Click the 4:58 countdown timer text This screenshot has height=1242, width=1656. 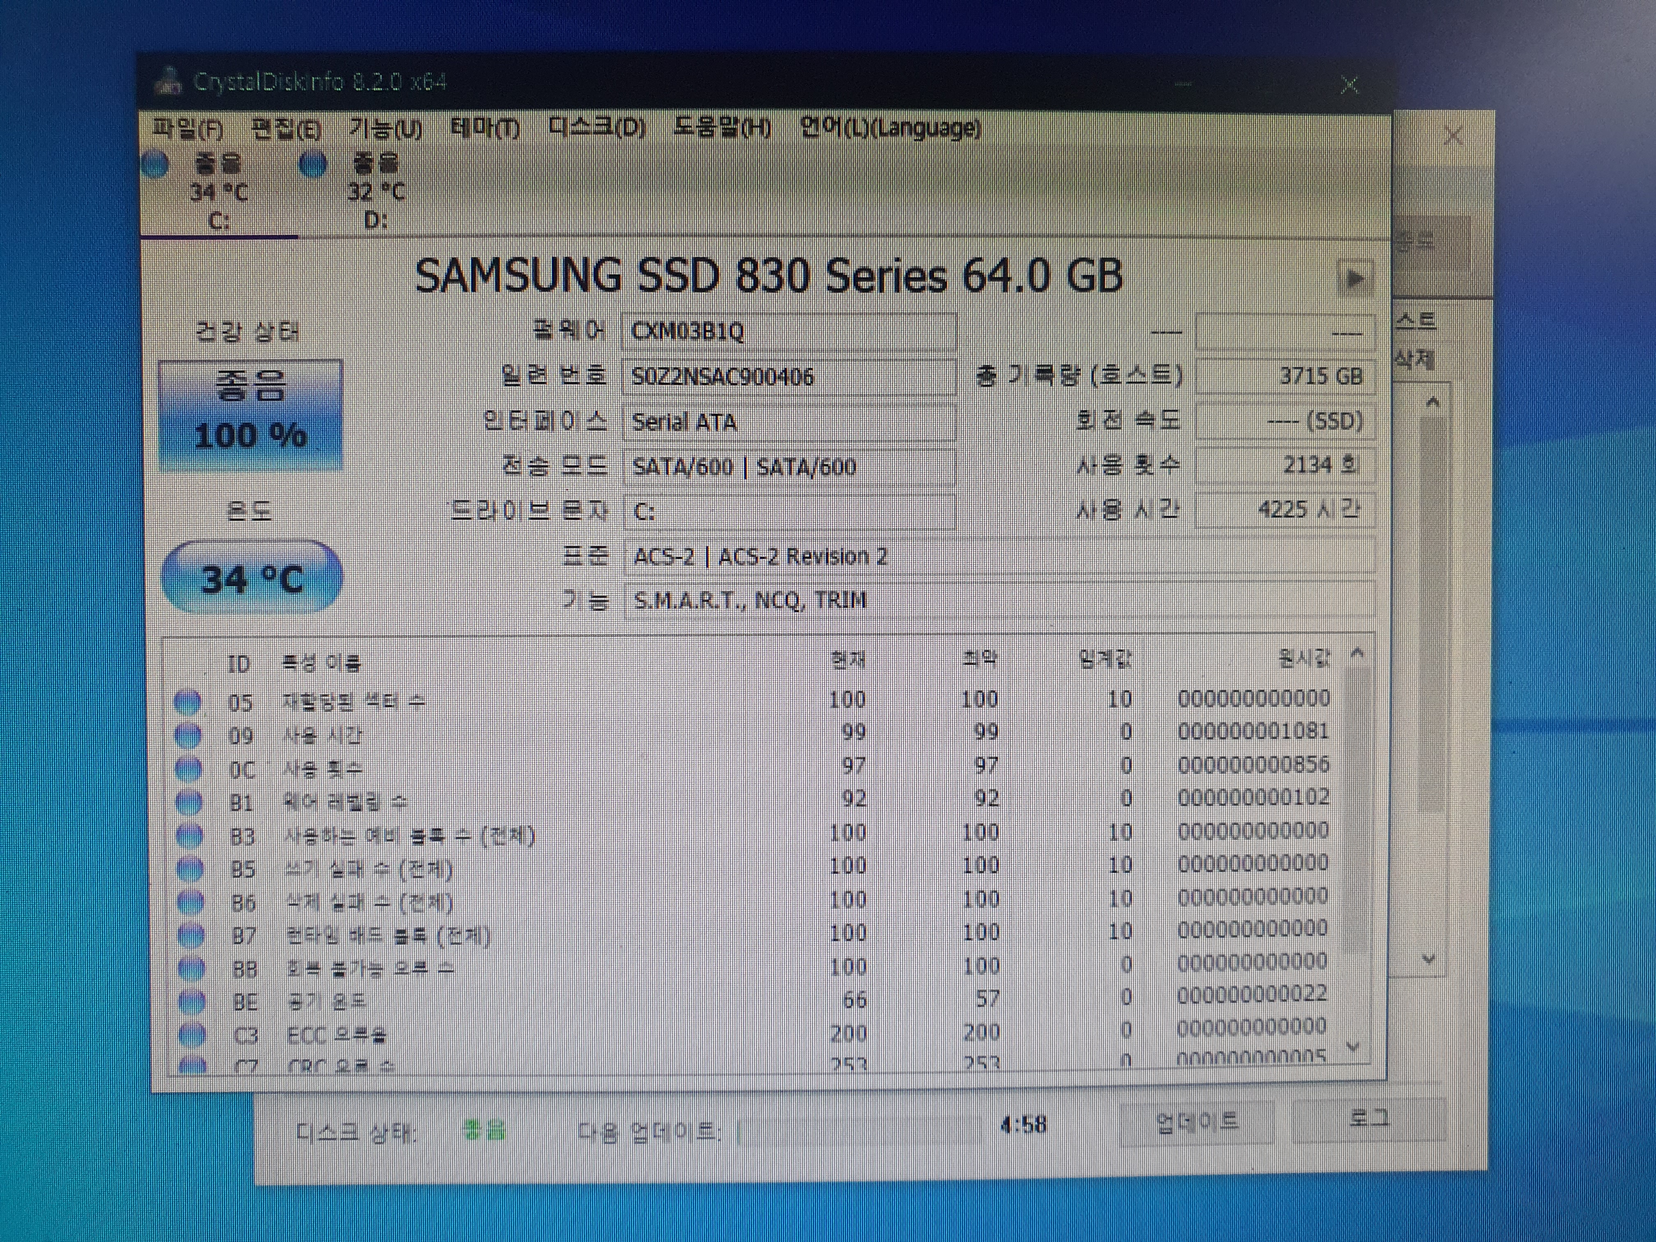(x=1023, y=1125)
